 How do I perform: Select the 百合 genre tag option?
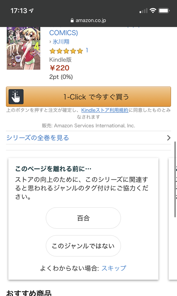(83, 218)
